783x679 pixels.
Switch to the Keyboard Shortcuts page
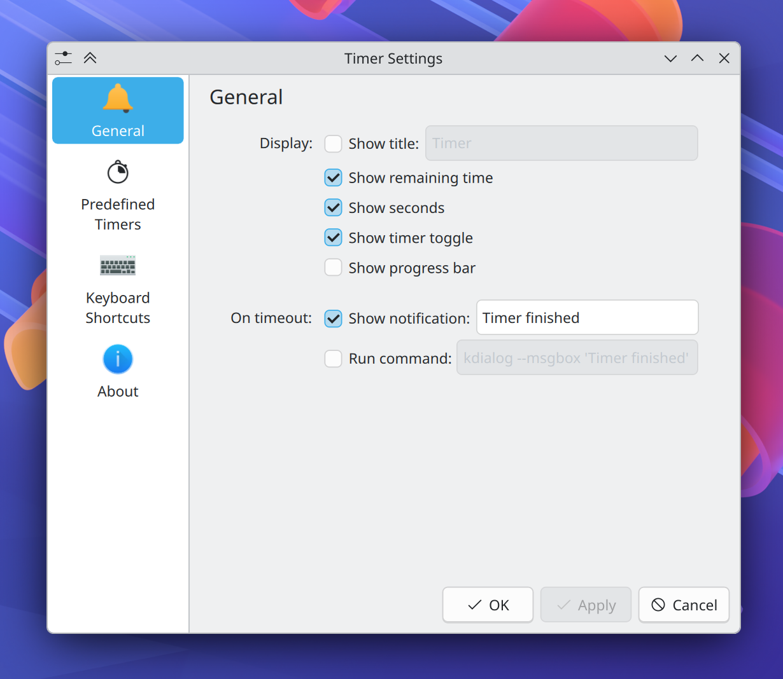[x=118, y=308]
